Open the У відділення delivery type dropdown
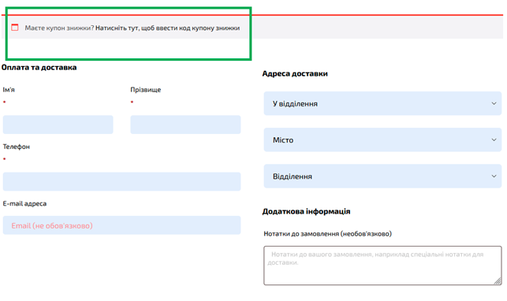The height and width of the screenshot is (301, 507). (382, 103)
